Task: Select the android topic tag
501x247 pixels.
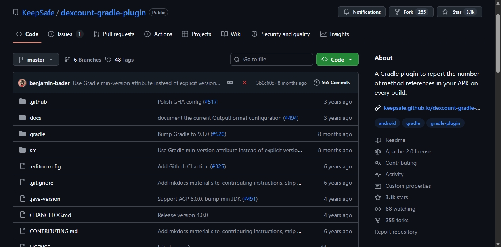Action: coord(387,123)
